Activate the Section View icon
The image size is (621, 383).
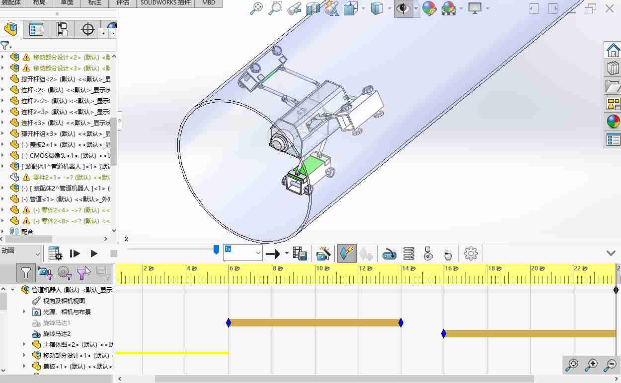click(x=313, y=8)
